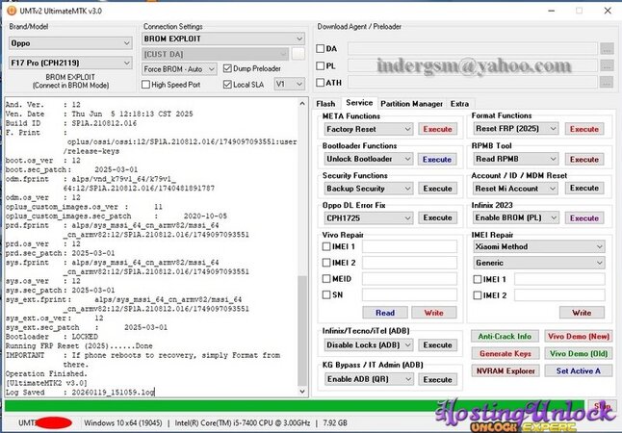Screen dimensions: 622x433
Task: Select the Extra tab
Action: click(460, 103)
